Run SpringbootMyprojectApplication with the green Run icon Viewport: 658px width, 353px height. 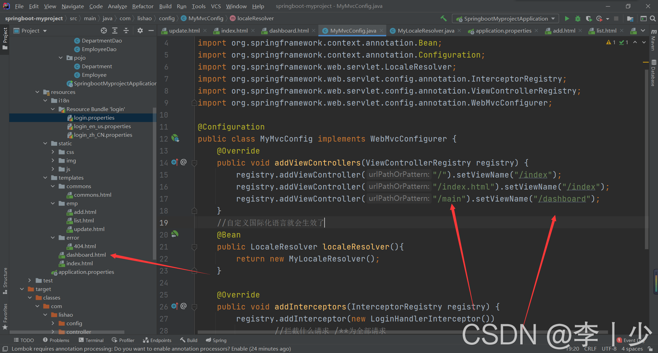[567, 18]
